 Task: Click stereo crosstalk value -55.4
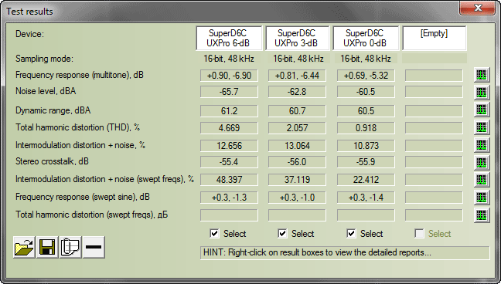click(x=229, y=162)
